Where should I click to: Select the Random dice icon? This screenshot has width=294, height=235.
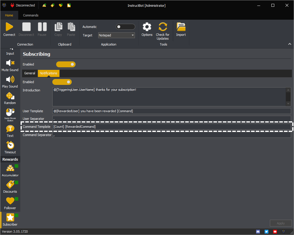click(10, 96)
